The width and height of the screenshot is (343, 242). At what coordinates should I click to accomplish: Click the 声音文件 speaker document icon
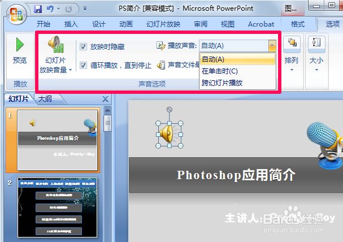coord(161,65)
